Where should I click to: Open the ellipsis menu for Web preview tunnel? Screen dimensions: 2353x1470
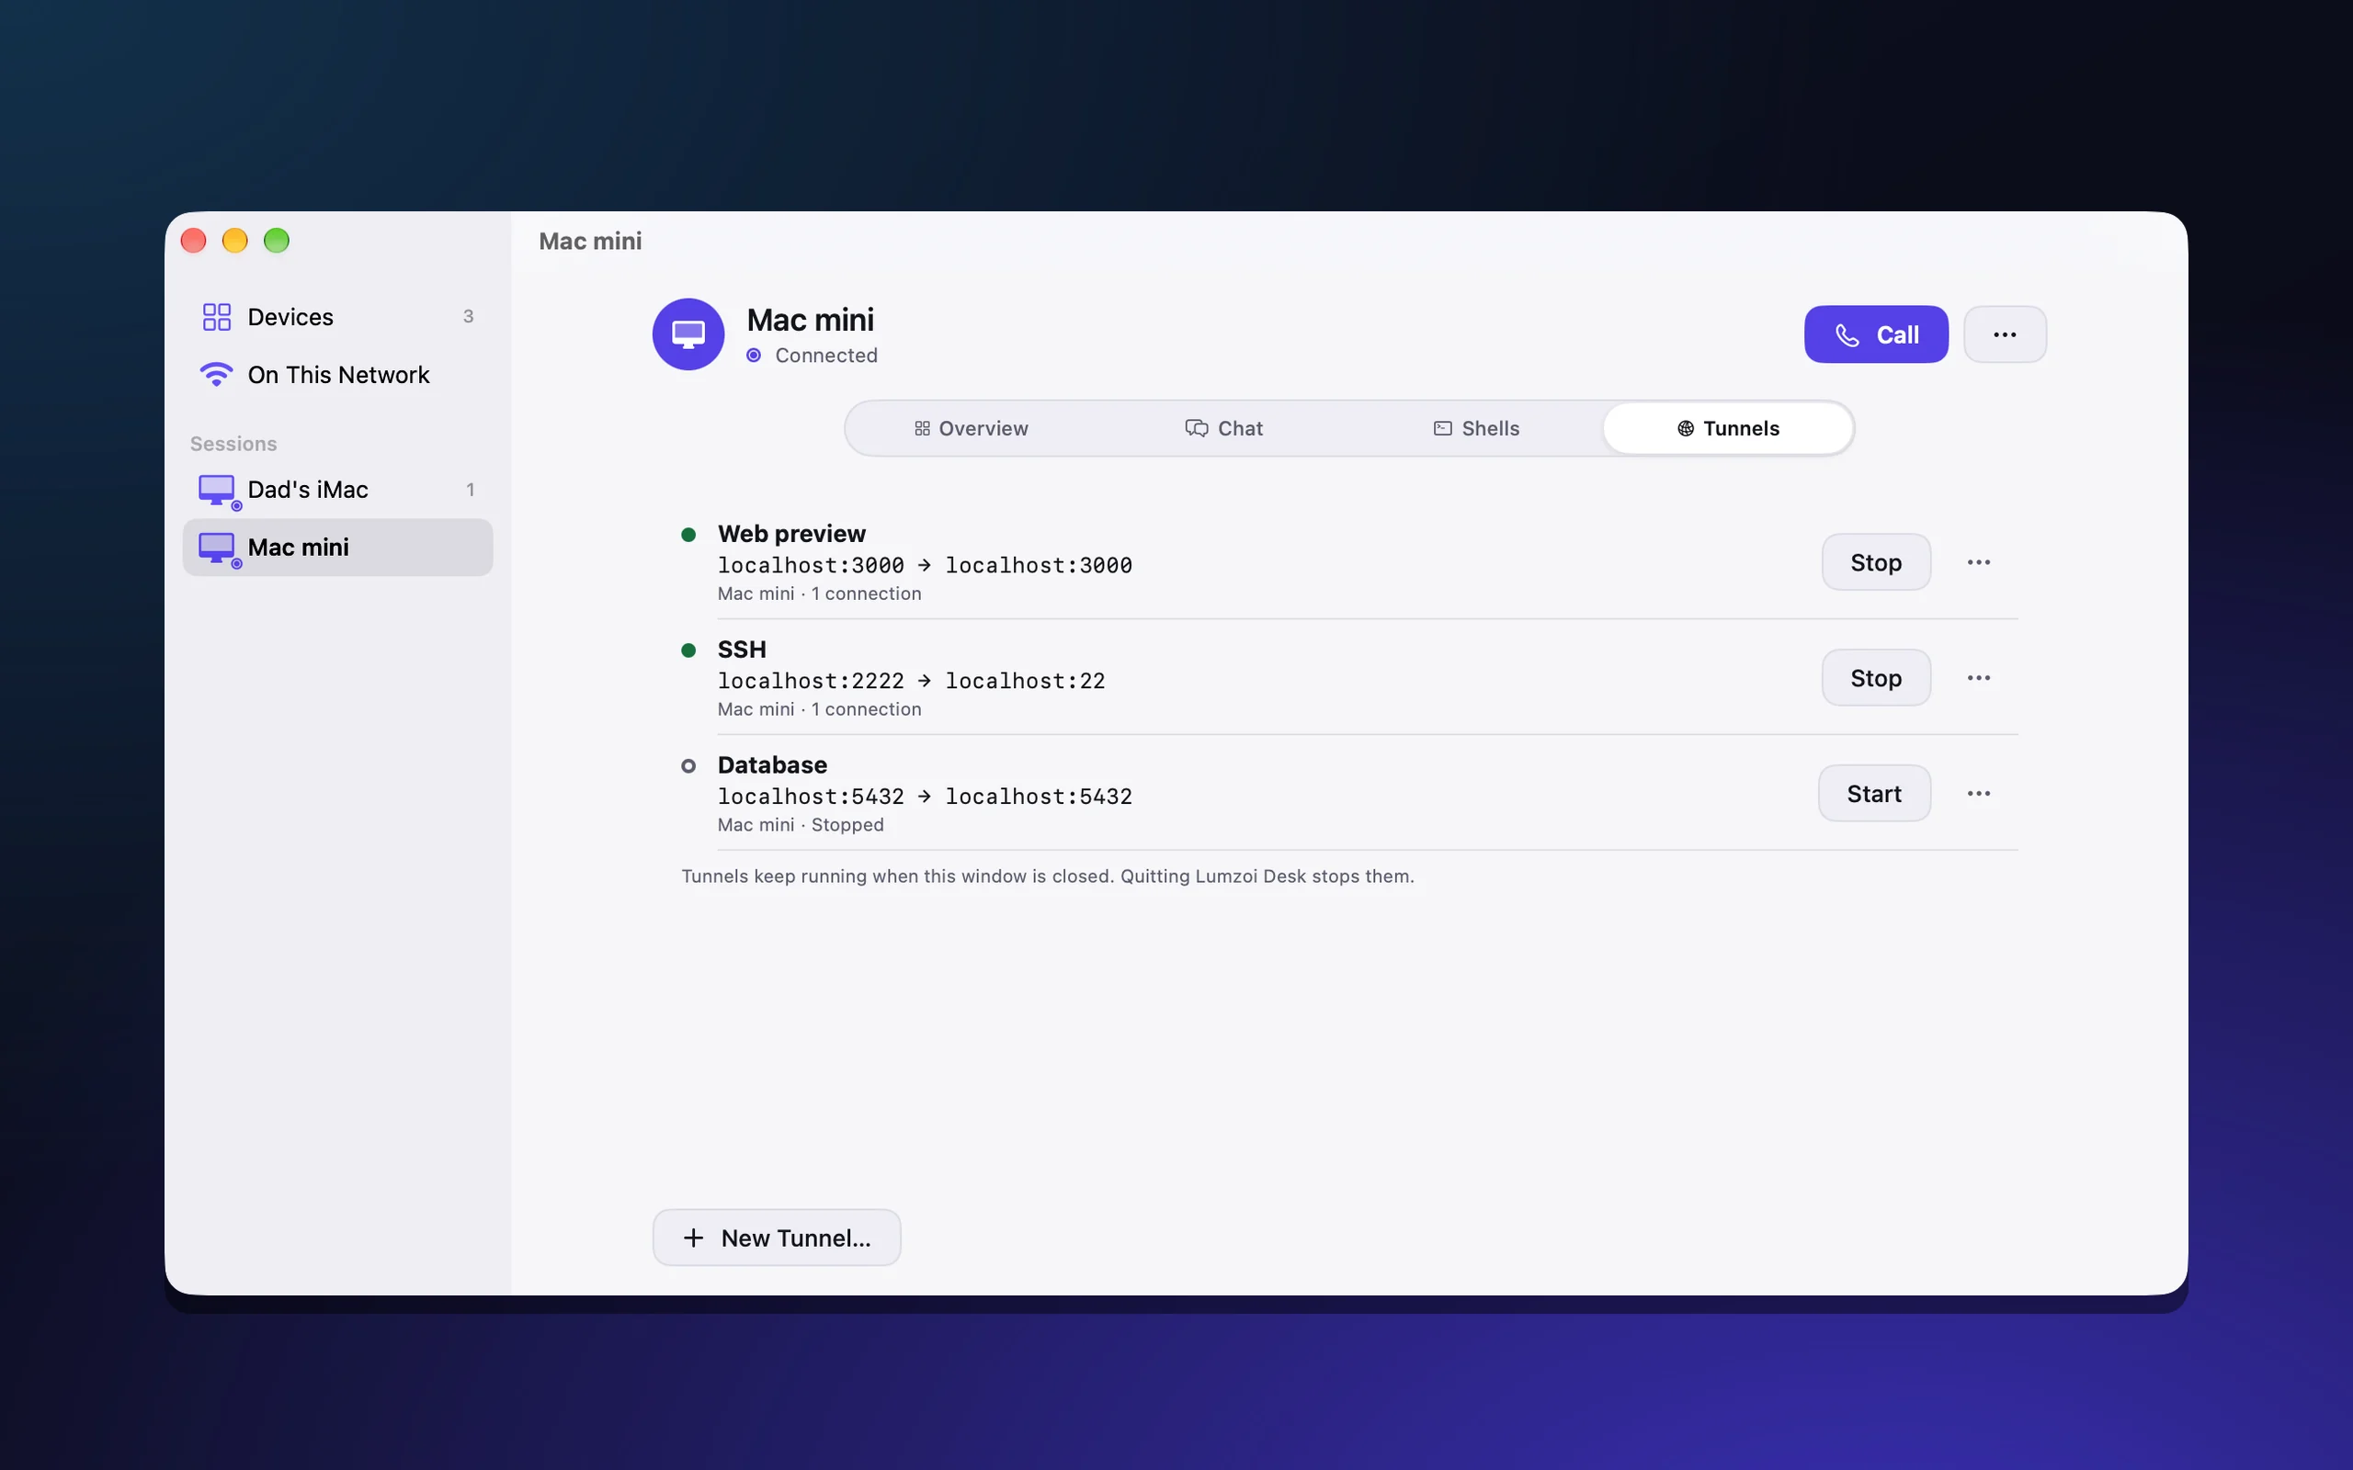(x=1979, y=562)
